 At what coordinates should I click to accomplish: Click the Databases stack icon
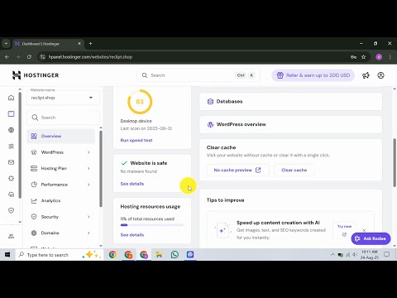[210, 102]
